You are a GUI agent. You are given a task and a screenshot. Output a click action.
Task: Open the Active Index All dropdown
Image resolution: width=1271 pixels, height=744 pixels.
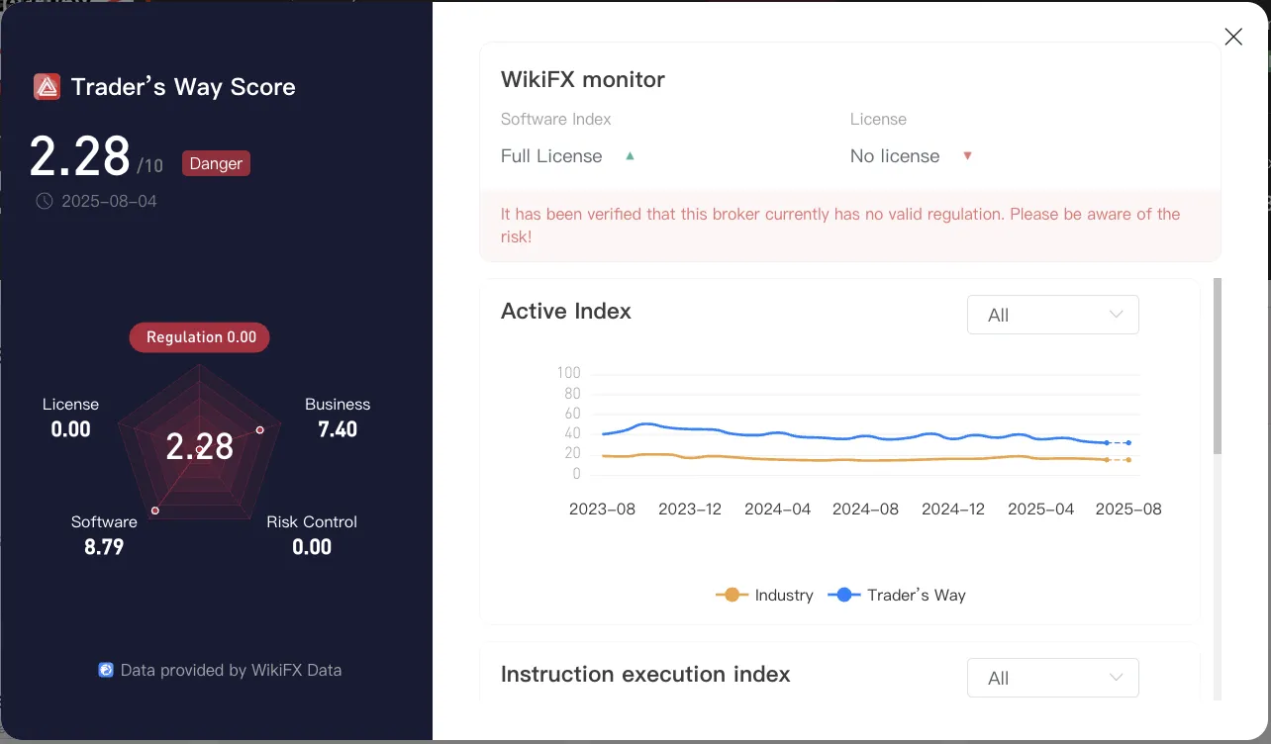pyautogui.click(x=1053, y=315)
